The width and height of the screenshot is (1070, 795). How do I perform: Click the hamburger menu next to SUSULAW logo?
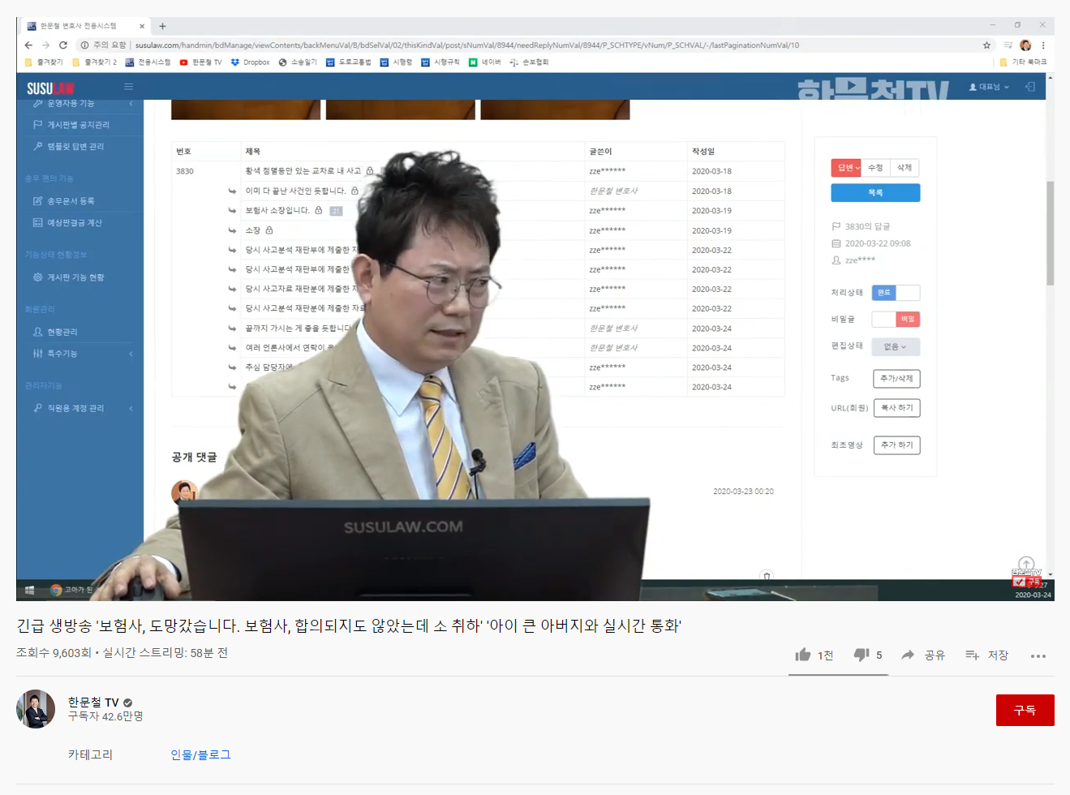point(128,87)
